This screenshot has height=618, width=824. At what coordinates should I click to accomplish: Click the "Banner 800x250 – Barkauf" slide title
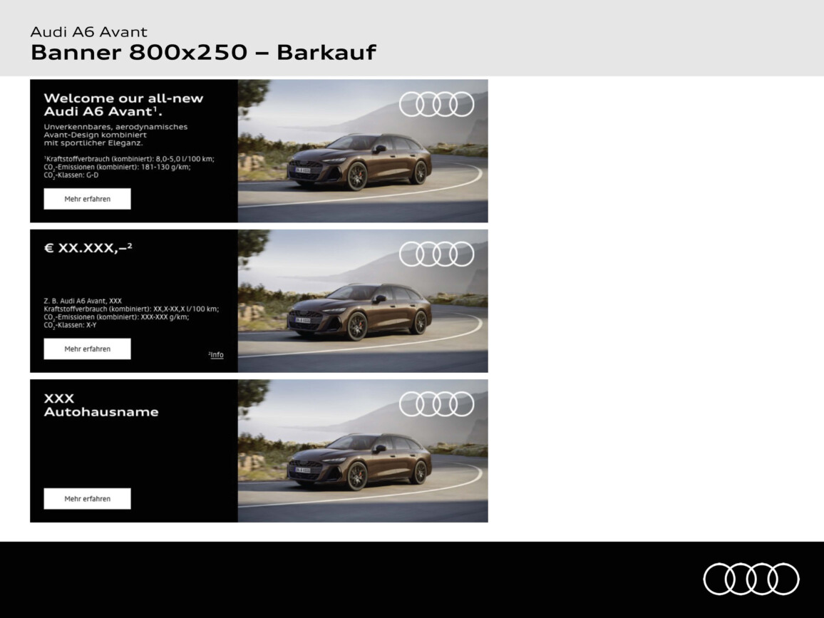203,53
